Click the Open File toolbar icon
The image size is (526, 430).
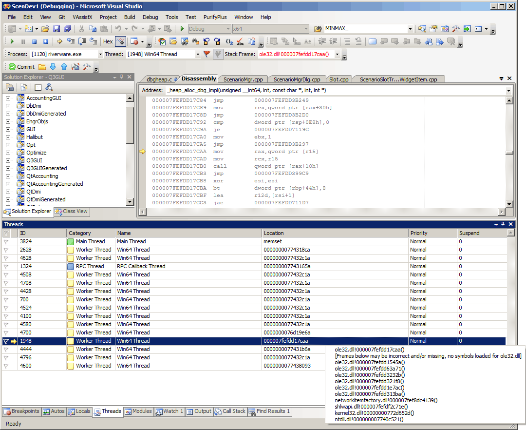(45, 29)
